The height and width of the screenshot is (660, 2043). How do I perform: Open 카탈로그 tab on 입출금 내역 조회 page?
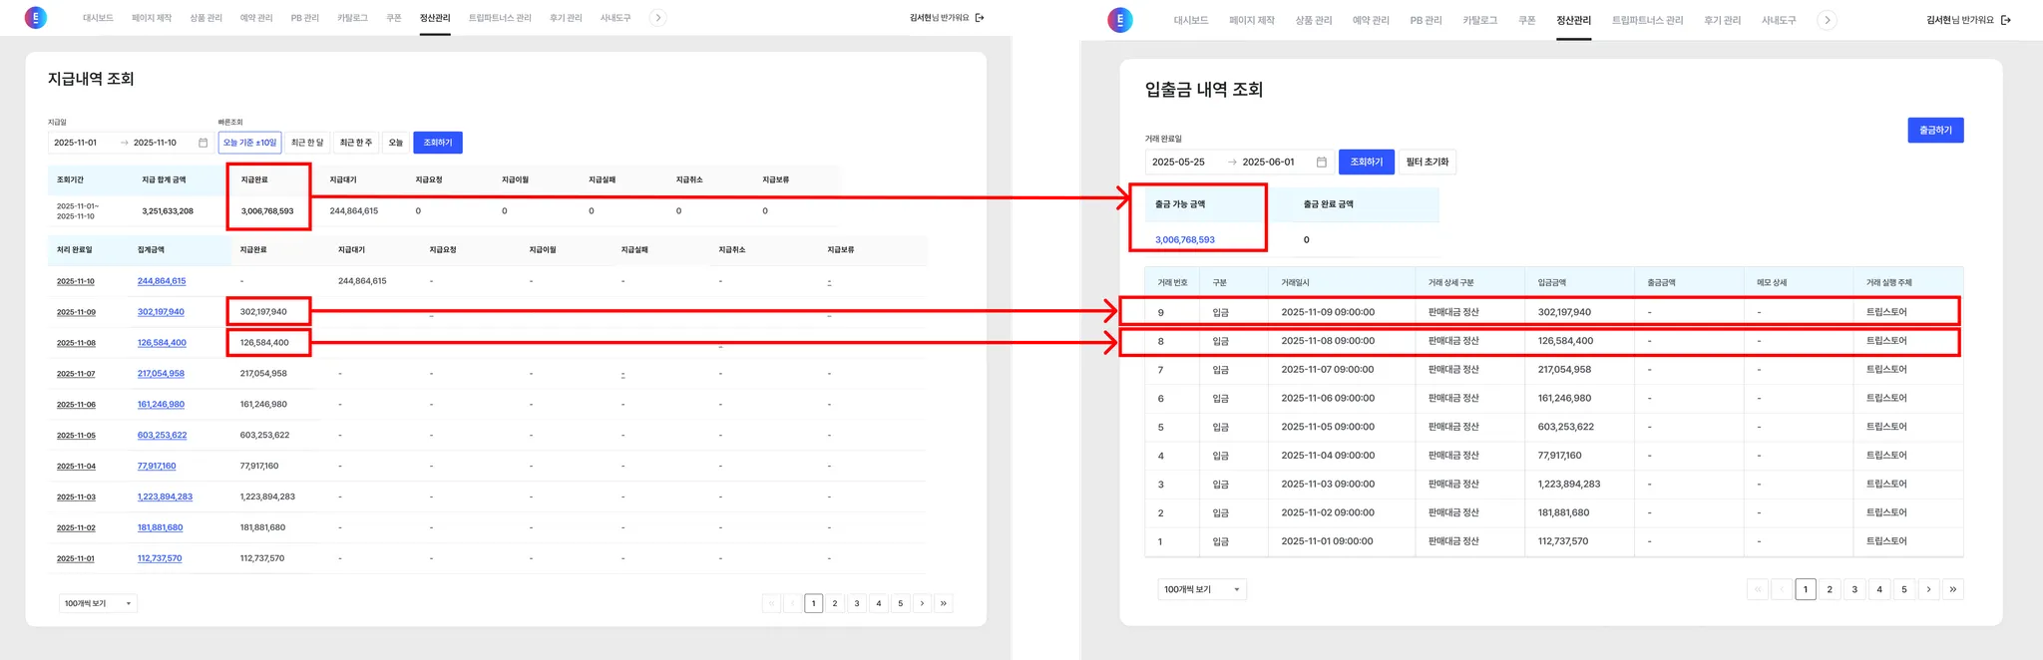pyautogui.click(x=1480, y=20)
